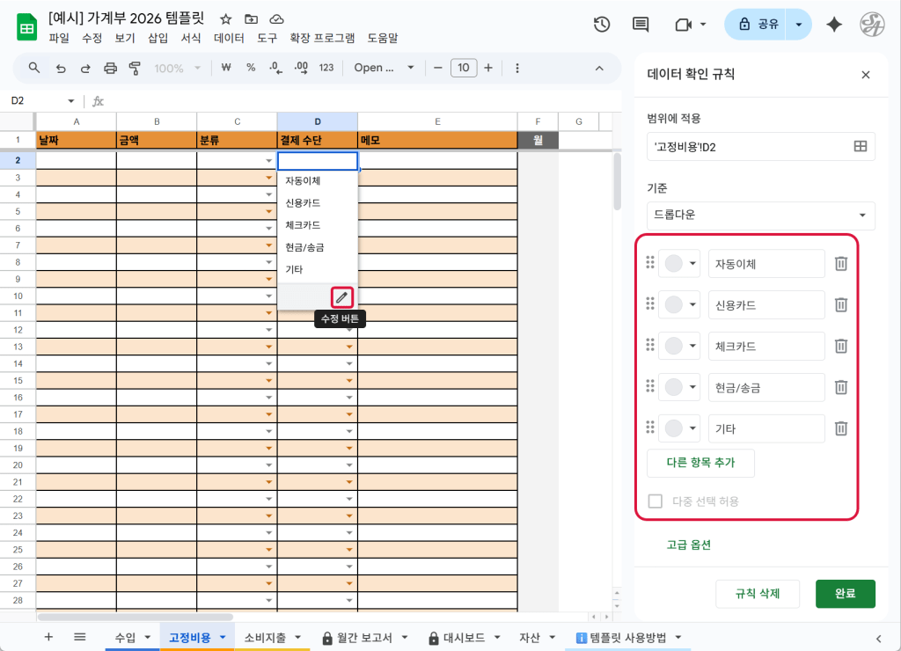
Task: Delete the 자동이체 dropdown item with trash icon
Action: 840,263
